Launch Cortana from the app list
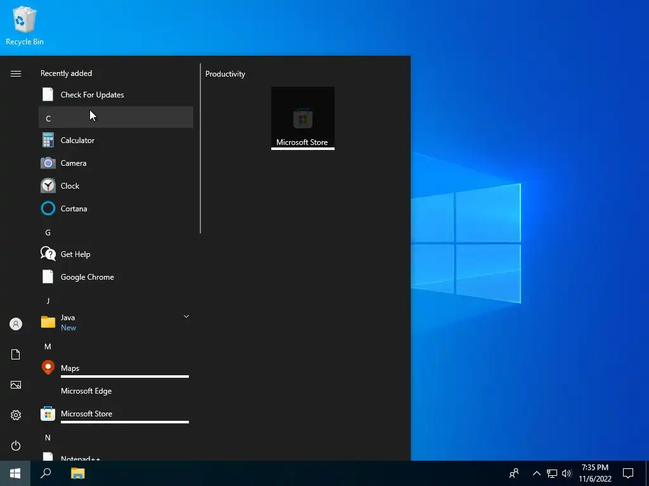The height and width of the screenshot is (486, 649). (116, 208)
